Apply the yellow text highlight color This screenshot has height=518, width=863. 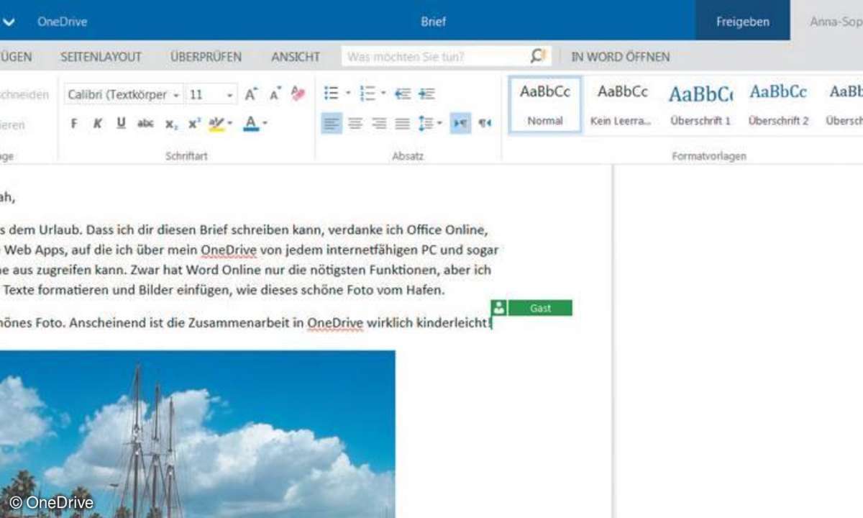(216, 124)
